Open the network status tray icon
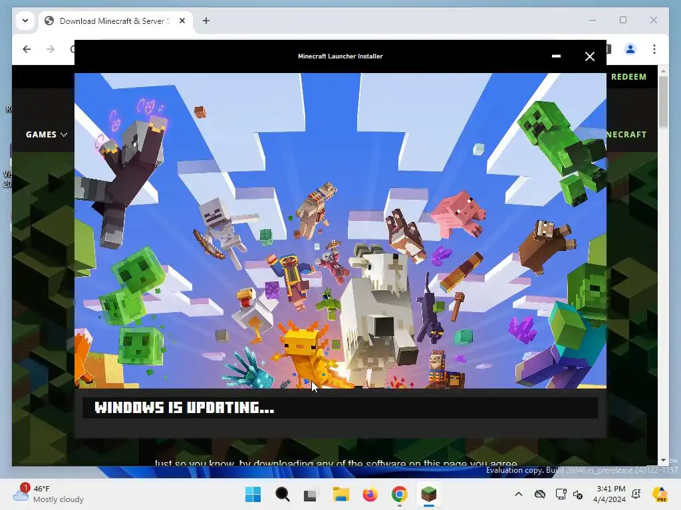This screenshot has width=681, height=510. tap(561, 494)
